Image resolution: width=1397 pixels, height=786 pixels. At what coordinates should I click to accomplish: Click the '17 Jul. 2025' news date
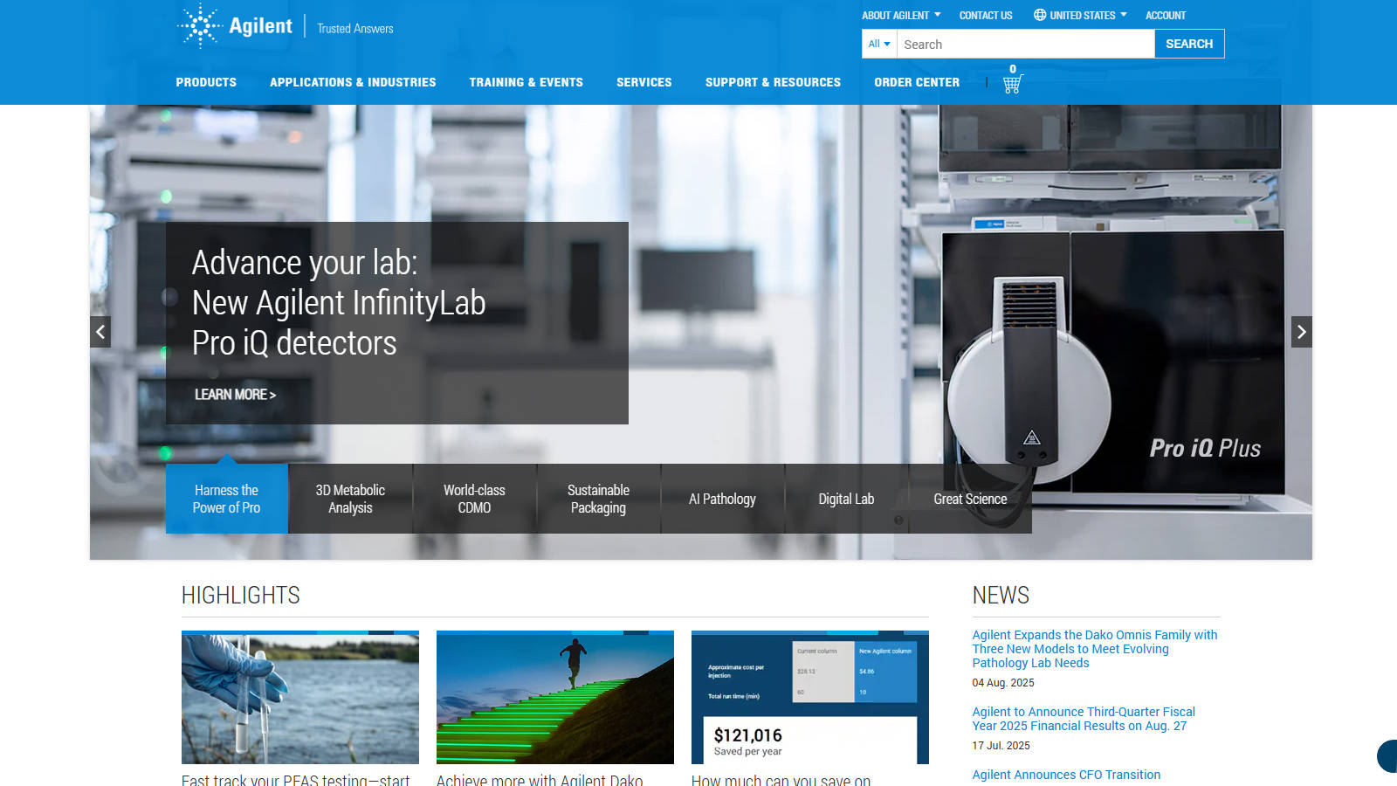[1001, 746]
